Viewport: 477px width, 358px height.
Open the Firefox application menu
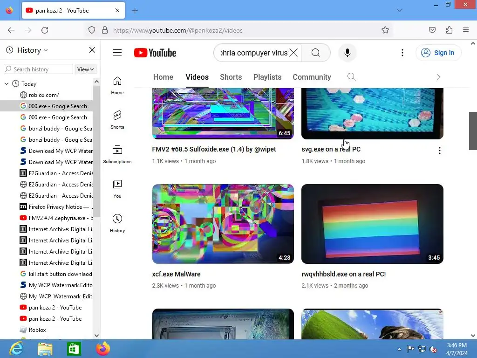(x=466, y=30)
